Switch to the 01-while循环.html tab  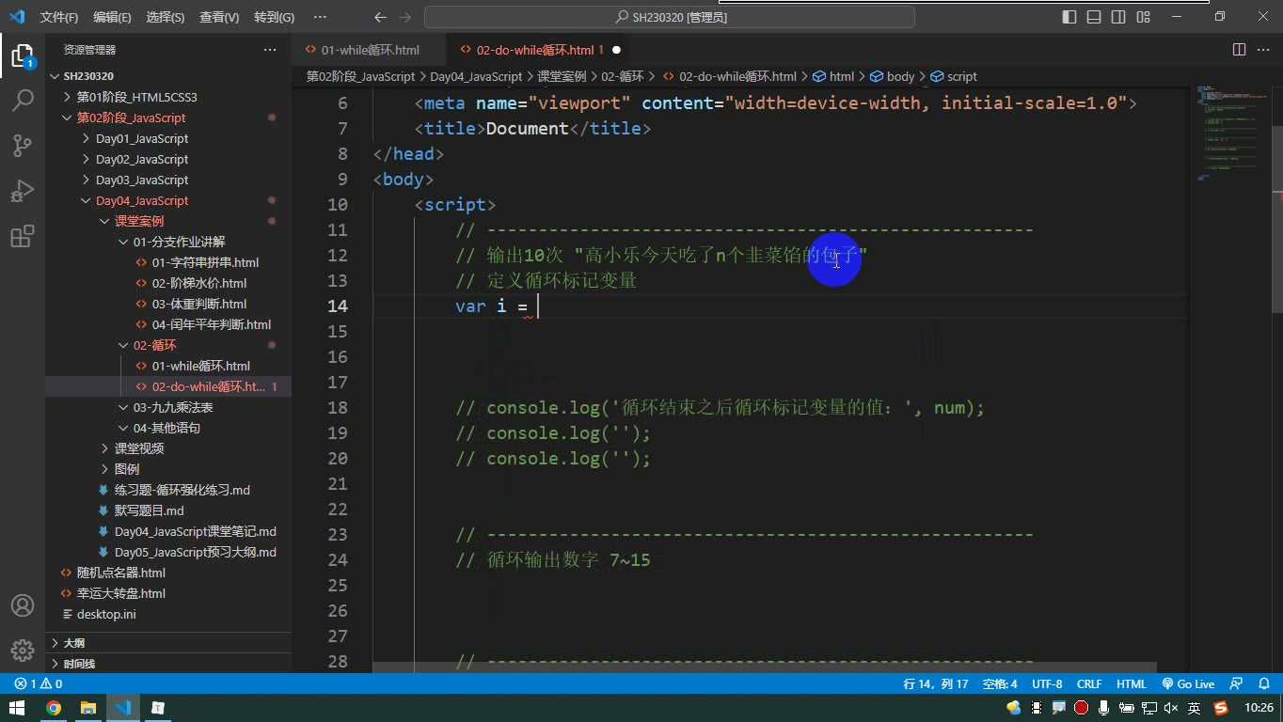(x=370, y=50)
